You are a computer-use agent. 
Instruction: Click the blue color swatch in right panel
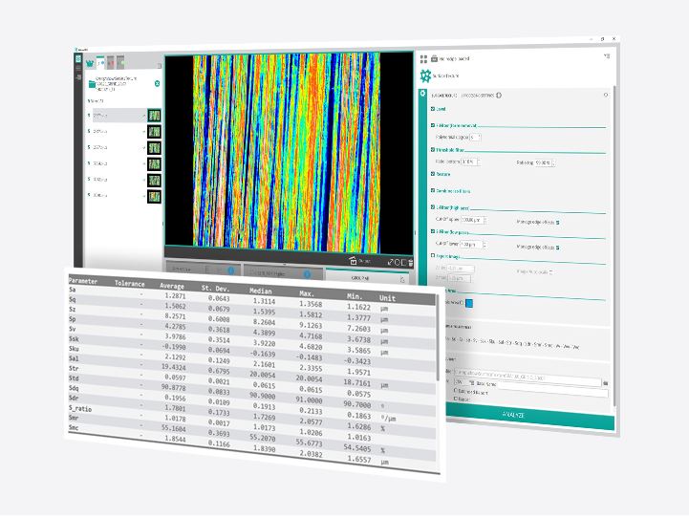click(x=469, y=303)
